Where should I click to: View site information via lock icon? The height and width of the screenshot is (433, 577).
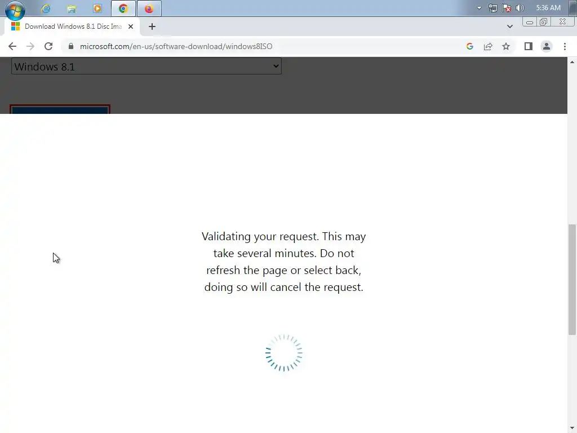pos(71,46)
